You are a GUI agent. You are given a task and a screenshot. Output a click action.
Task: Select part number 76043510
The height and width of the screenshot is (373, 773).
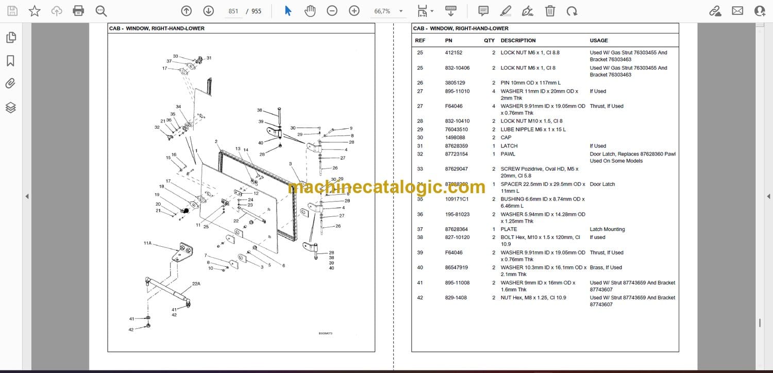[457, 129]
